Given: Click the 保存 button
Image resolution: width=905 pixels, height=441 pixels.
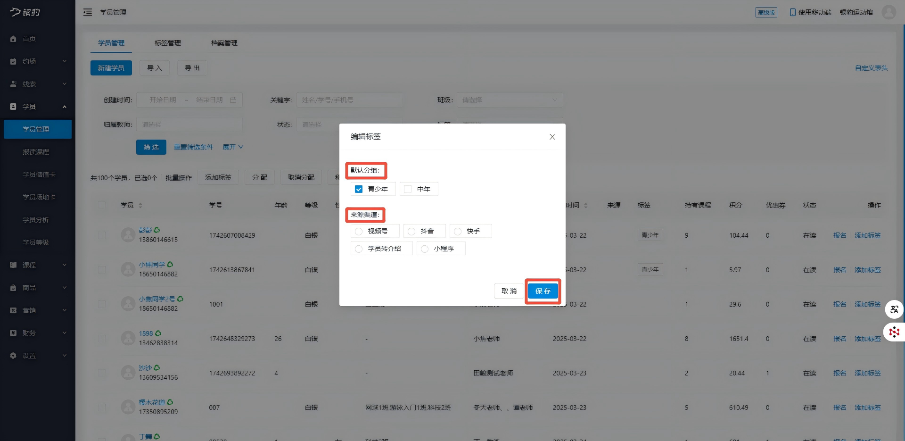Looking at the screenshot, I should click(x=543, y=291).
